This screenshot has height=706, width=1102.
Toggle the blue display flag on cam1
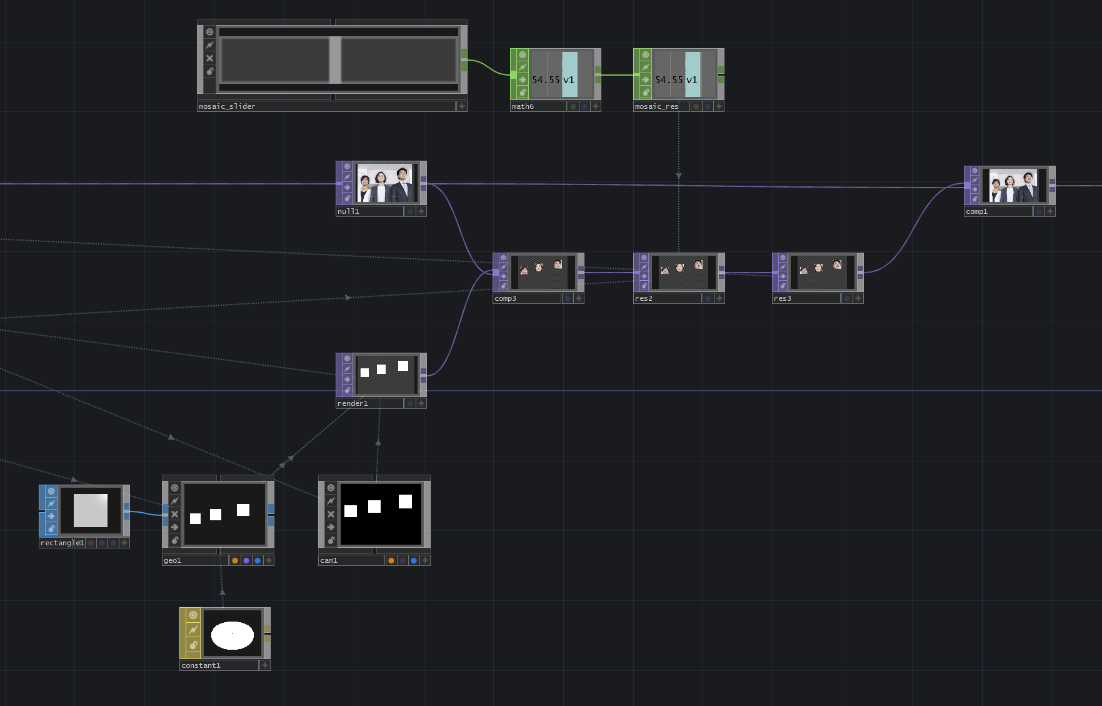pyautogui.click(x=413, y=560)
